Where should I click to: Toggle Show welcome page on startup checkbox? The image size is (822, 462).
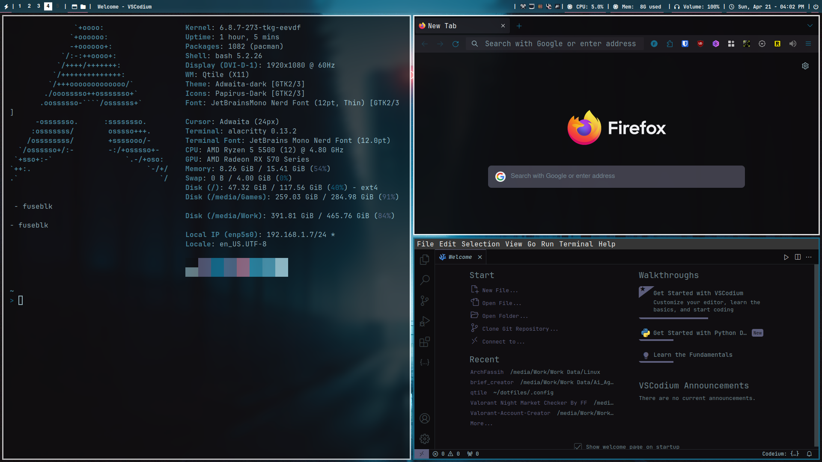[x=578, y=447]
